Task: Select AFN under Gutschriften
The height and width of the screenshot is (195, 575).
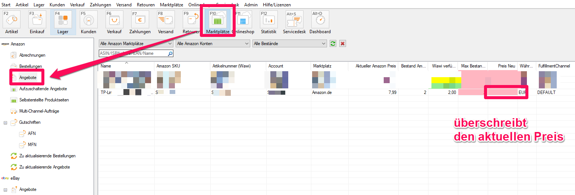Action: (32, 133)
